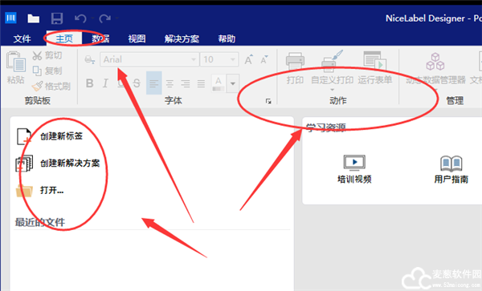Toggle strikethrough formatting S
Screen dimensions: 482x291
point(137,83)
